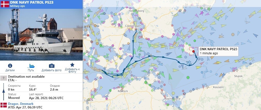Open the Dragor, Denmark port link

(21, 104)
